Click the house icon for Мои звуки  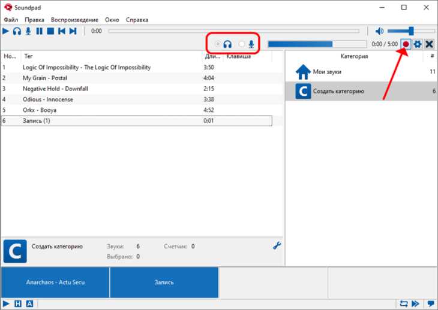point(303,72)
